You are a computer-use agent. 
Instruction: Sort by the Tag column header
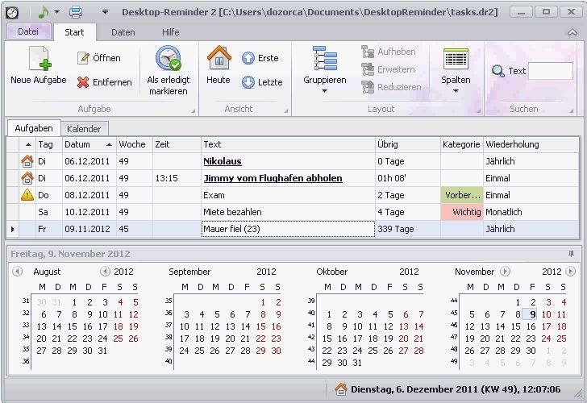[49, 144]
